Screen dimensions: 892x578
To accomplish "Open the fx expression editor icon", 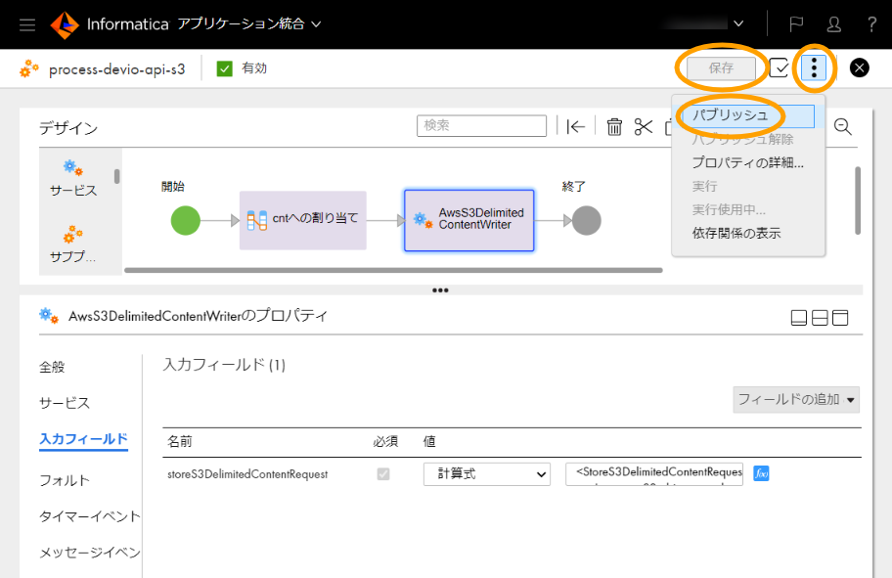I will pyautogui.click(x=762, y=473).
